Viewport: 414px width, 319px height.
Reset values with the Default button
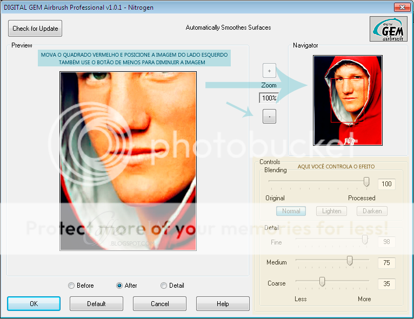[96, 303]
